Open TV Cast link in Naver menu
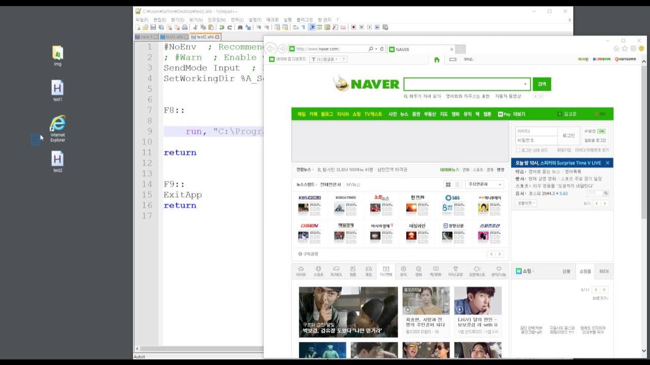The image size is (650, 365). [x=373, y=114]
